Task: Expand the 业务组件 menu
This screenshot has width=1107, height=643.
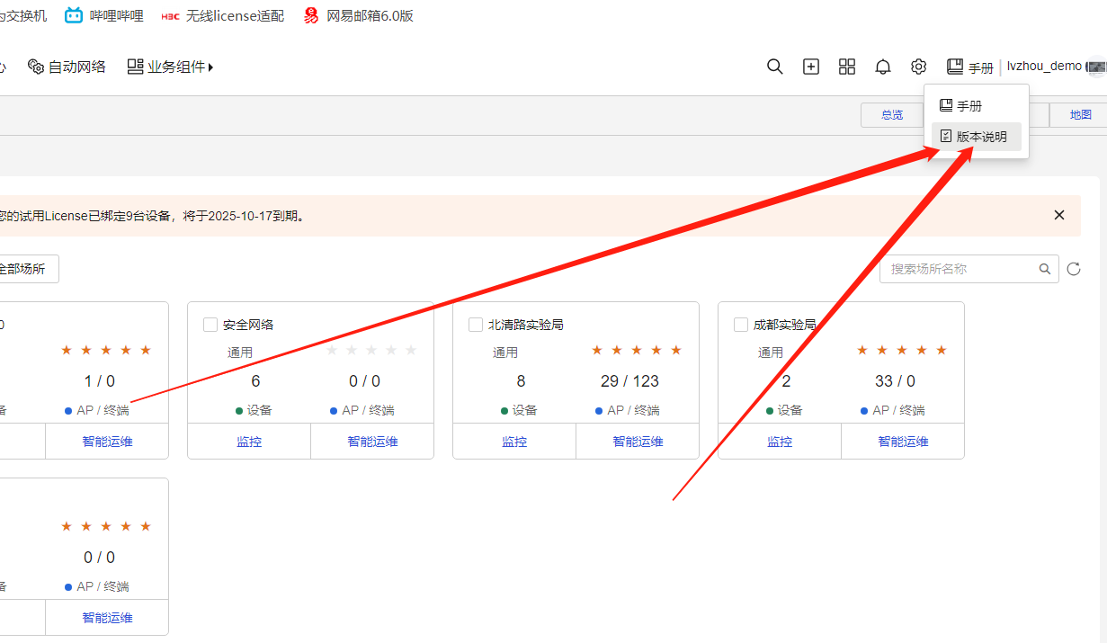Action: pyautogui.click(x=170, y=67)
